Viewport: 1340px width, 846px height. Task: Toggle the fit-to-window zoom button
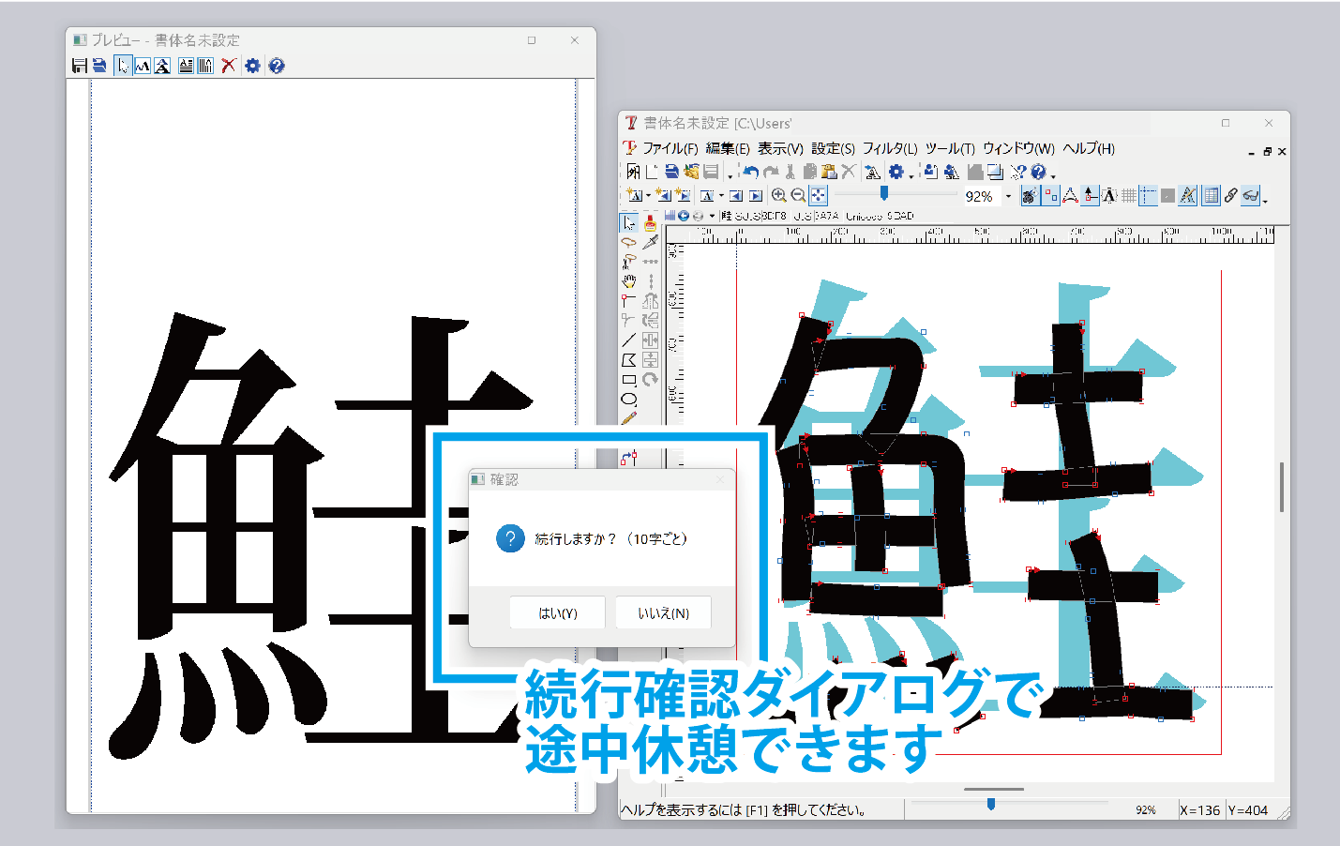tap(819, 195)
